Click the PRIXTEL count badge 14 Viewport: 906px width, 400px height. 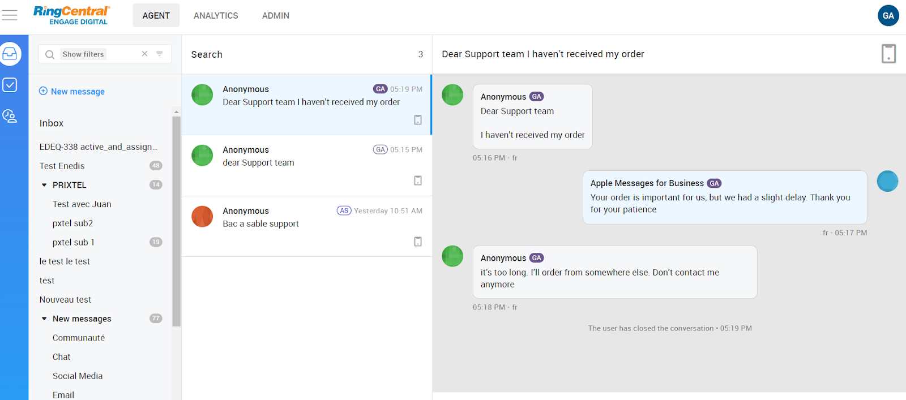[156, 185]
